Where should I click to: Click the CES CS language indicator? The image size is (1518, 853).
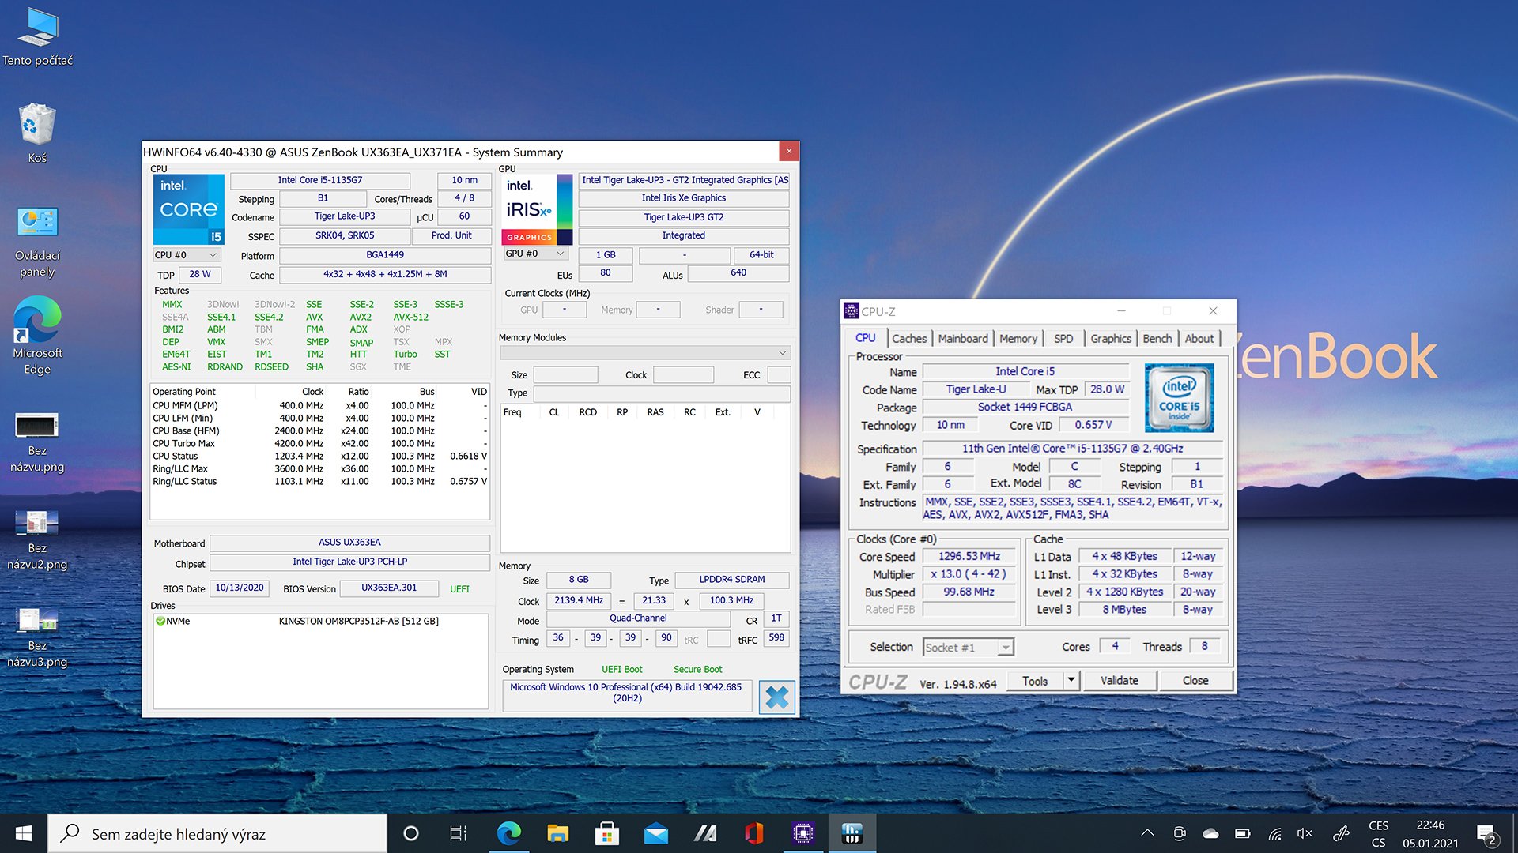(1378, 833)
